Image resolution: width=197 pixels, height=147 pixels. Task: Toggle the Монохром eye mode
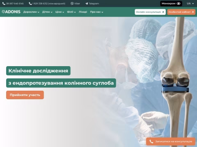171,4
